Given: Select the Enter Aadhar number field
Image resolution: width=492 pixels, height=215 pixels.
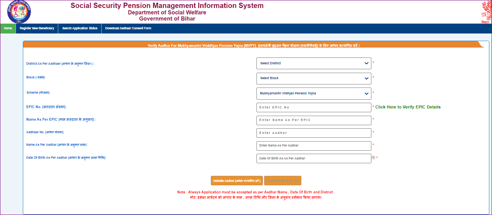Looking at the screenshot, I should (x=314, y=133).
